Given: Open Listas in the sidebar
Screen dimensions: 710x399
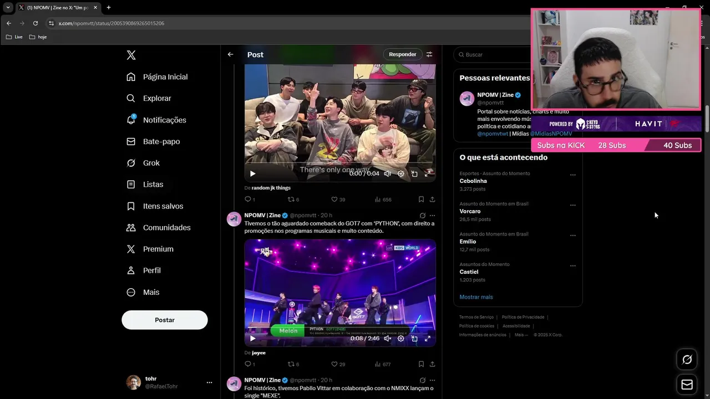Looking at the screenshot, I should point(144,184).
